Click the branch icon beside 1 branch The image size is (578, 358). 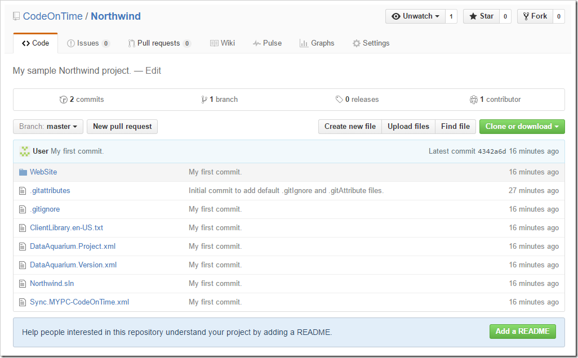coord(204,100)
